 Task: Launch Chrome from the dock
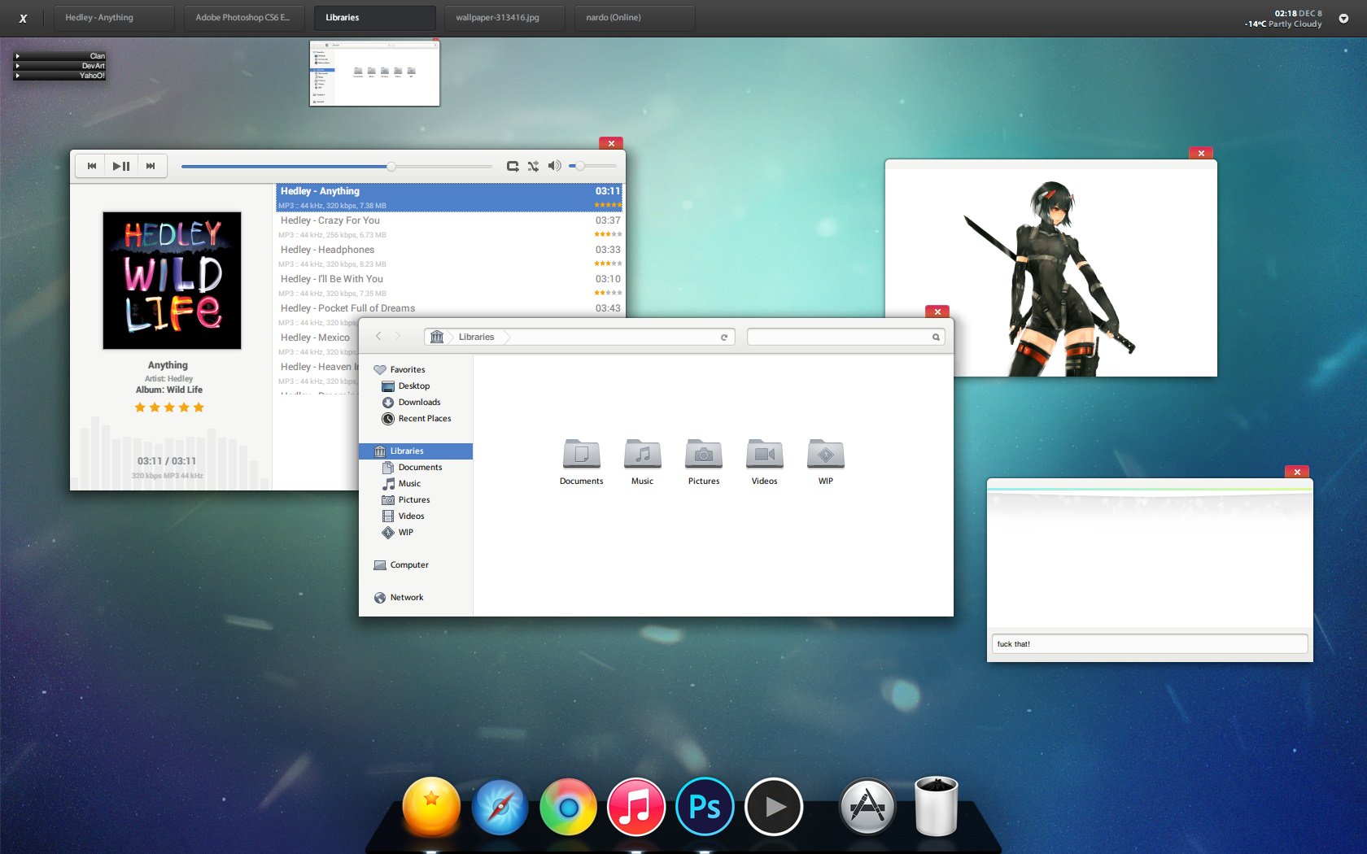tap(568, 807)
